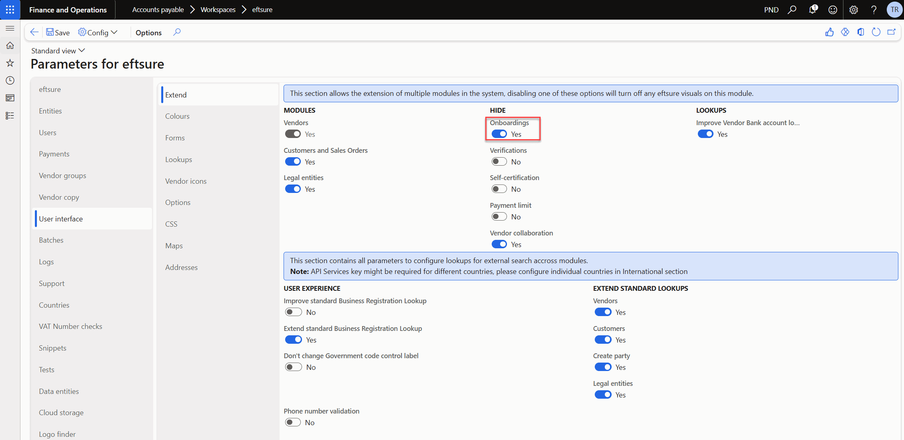
Task: Click the thumbs up like icon
Action: pyautogui.click(x=829, y=32)
